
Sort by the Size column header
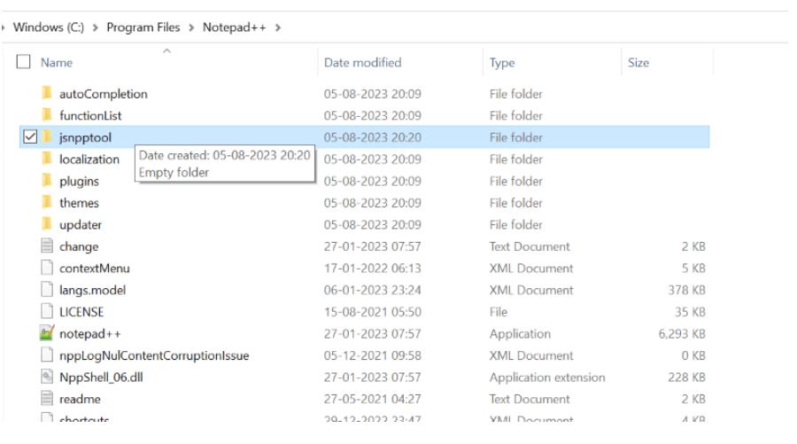(x=638, y=63)
